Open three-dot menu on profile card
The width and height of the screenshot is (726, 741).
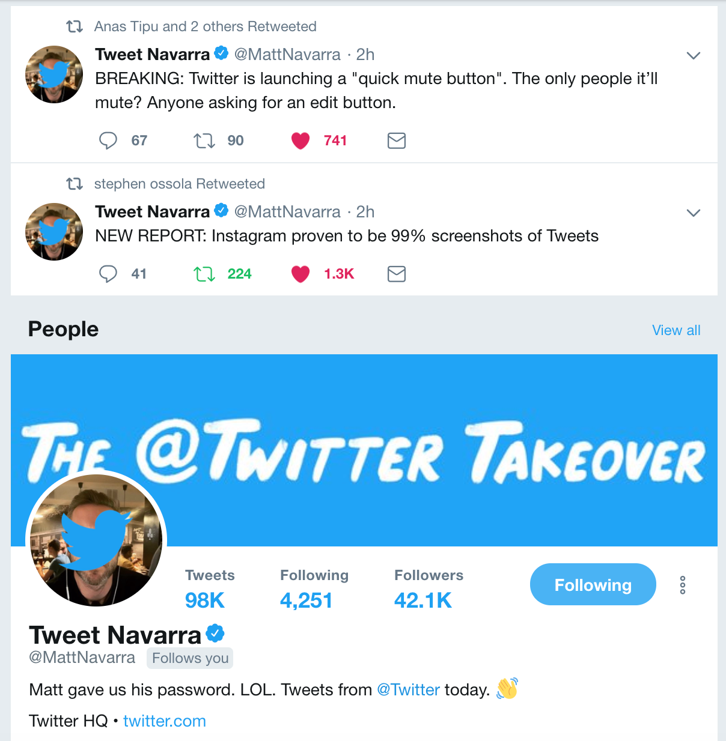(x=683, y=585)
